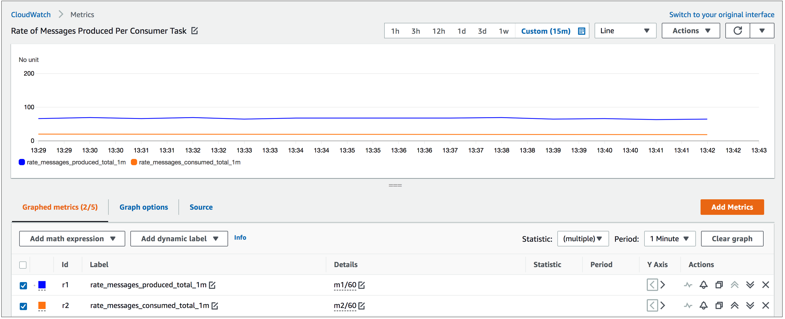
Task: Uncheck the r2 metric checkbox
Action: point(23,306)
